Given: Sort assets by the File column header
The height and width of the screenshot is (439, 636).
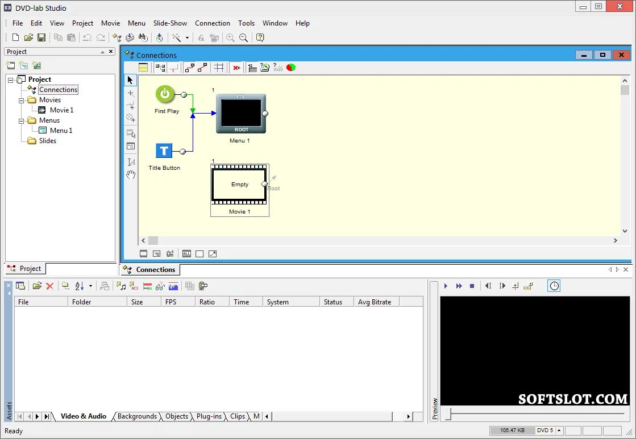Looking at the screenshot, I should tap(41, 302).
